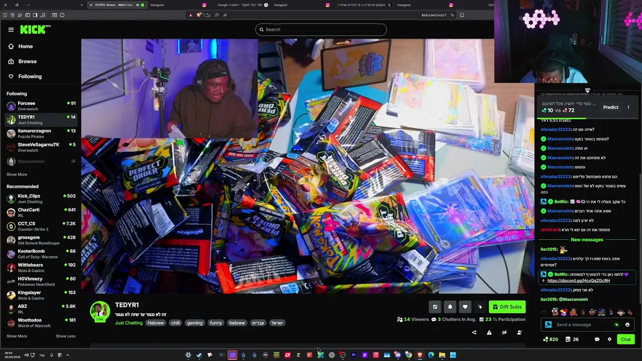Select the gaming tag
642x361 pixels.
(x=195, y=323)
